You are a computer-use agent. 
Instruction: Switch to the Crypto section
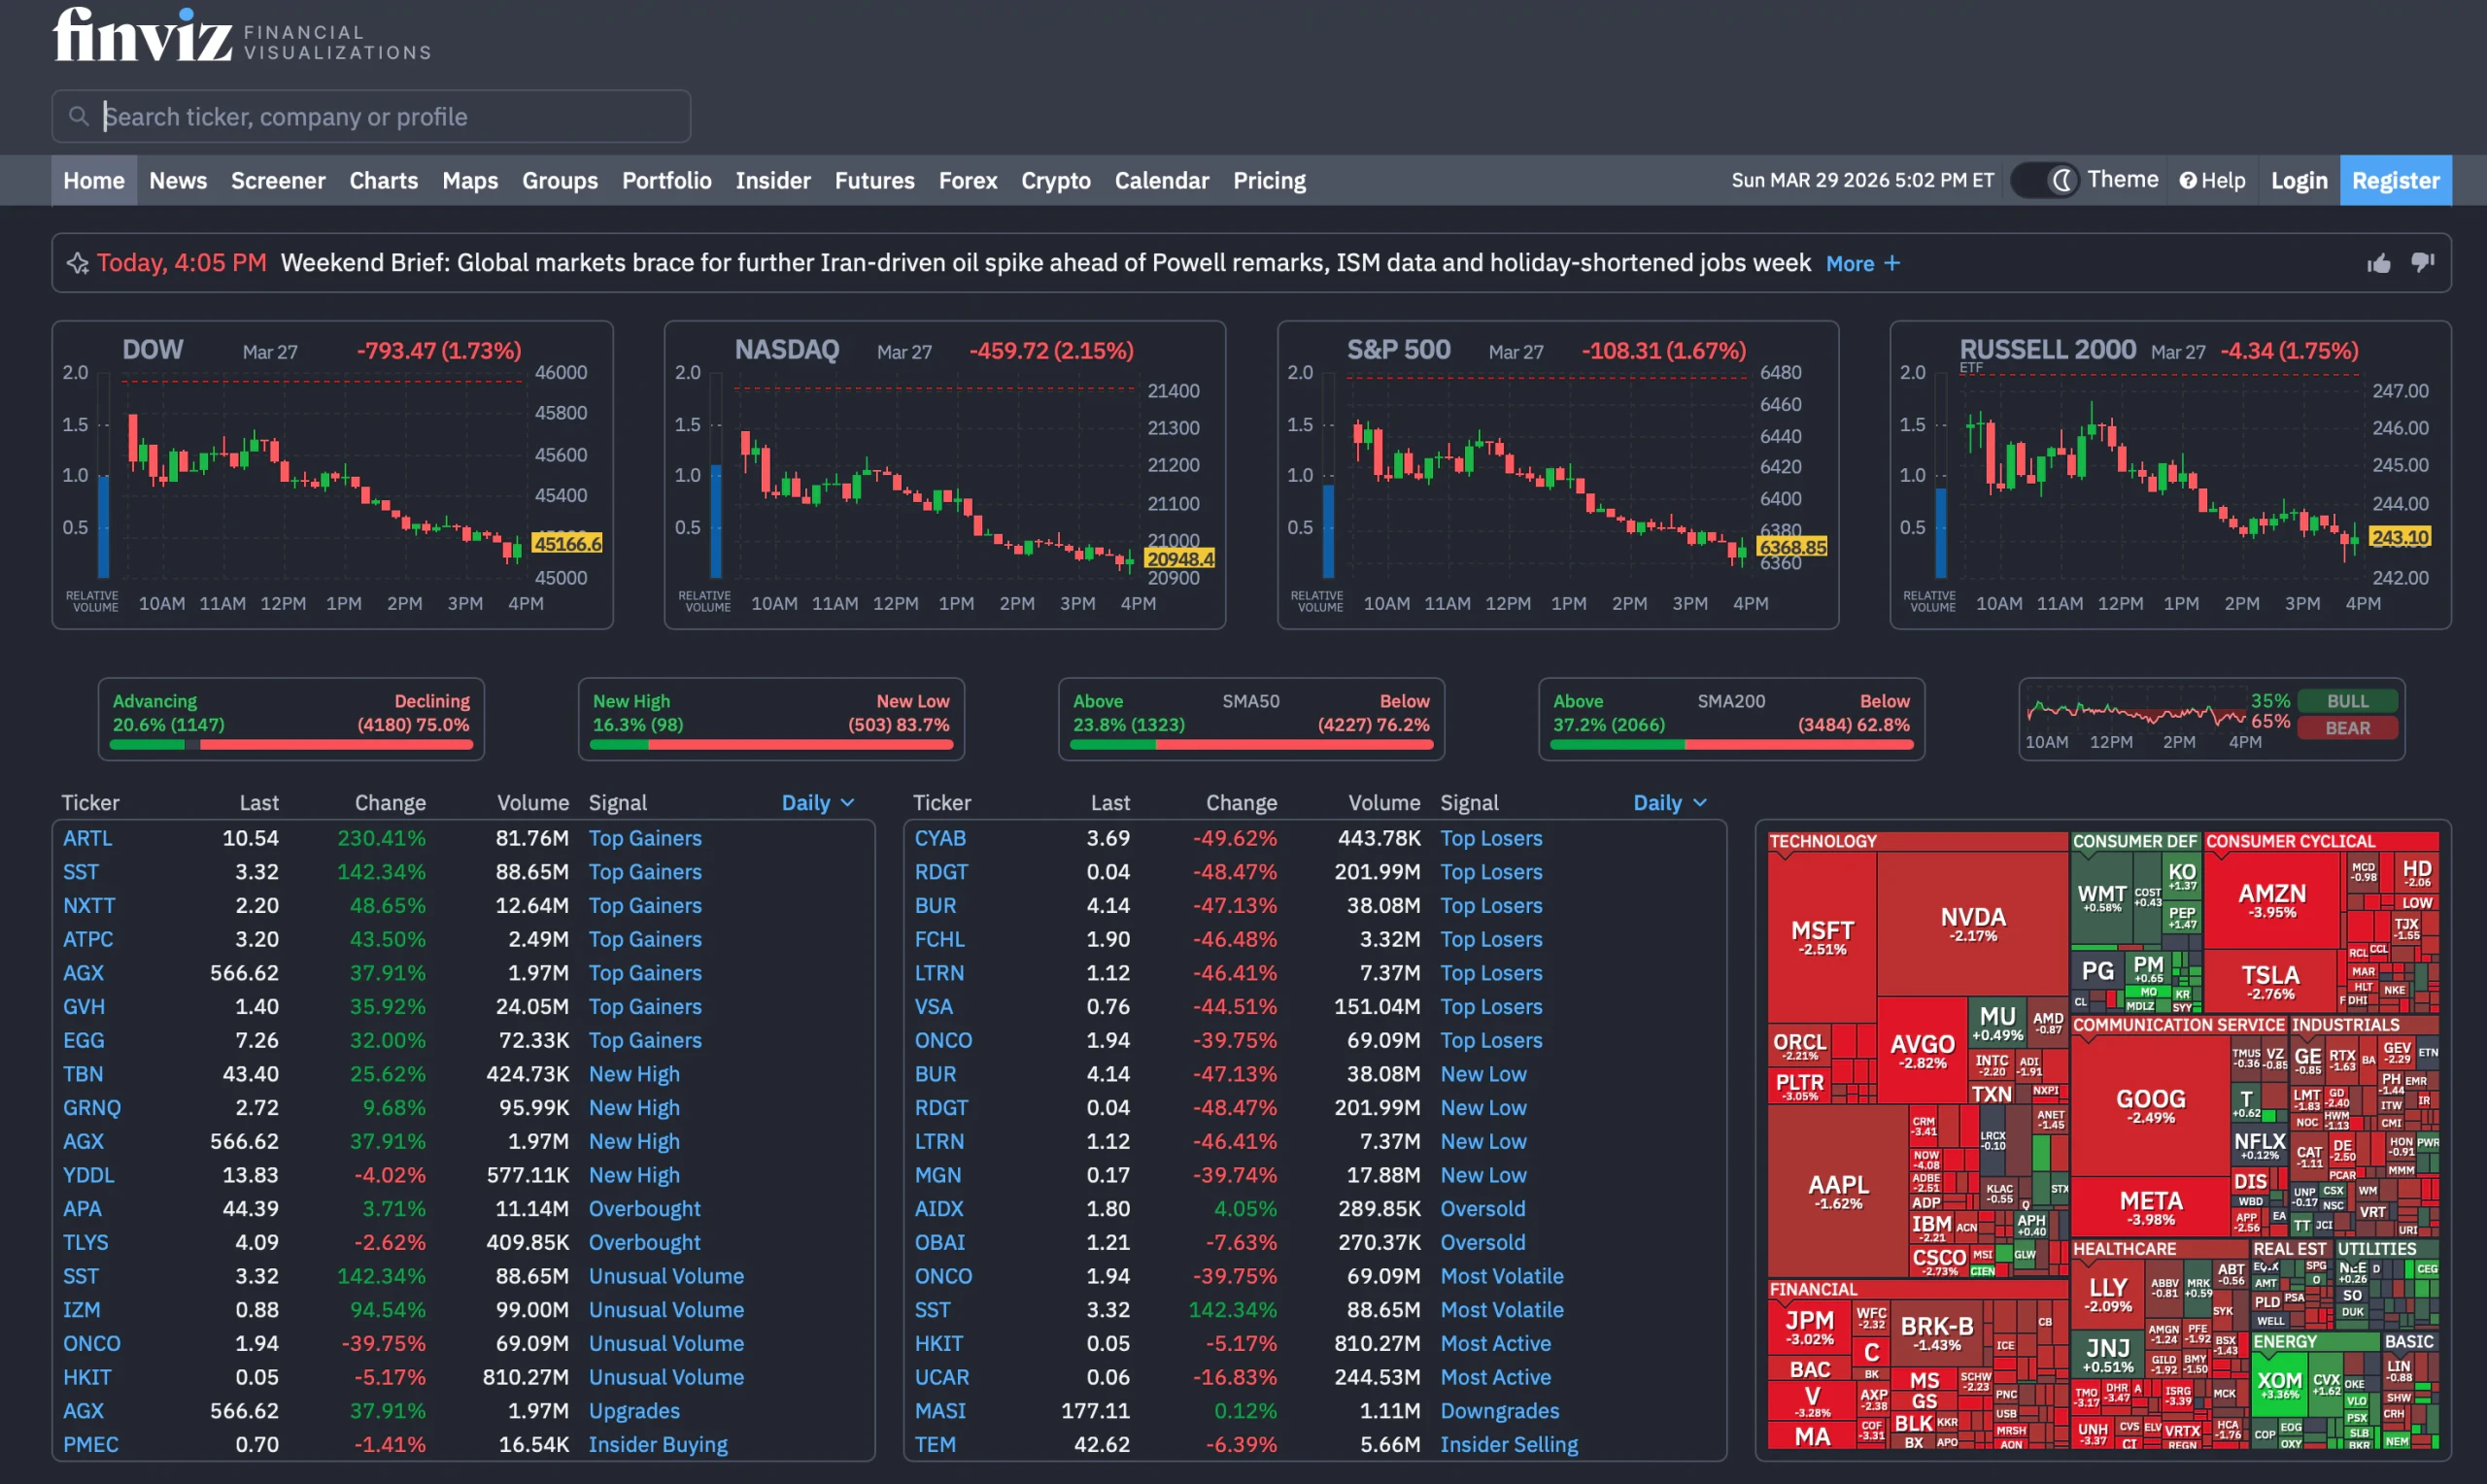pos(1055,180)
